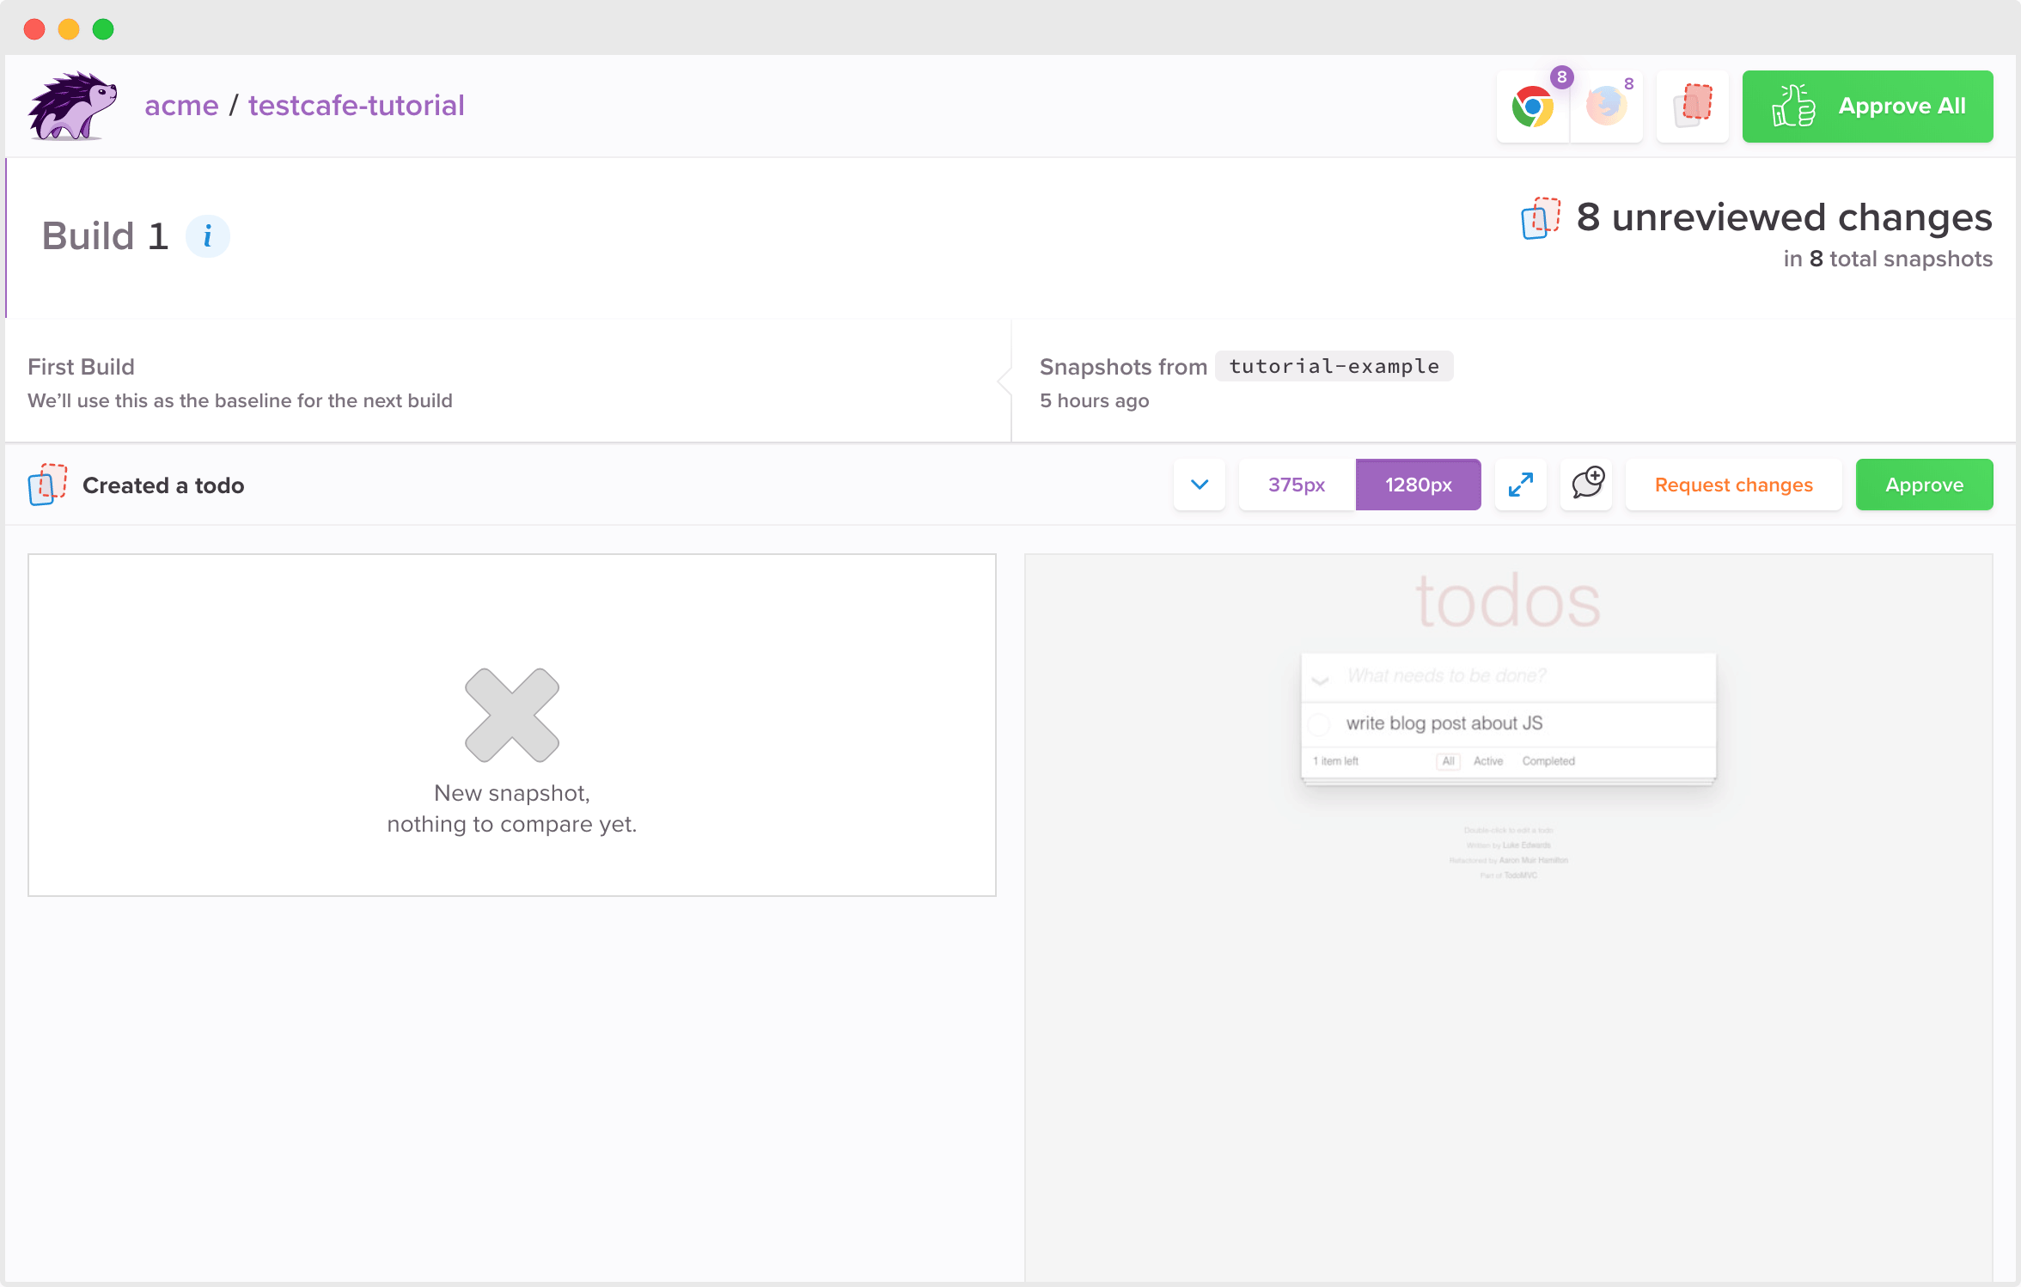Select the Firefox browser filter icon

coord(1606,107)
